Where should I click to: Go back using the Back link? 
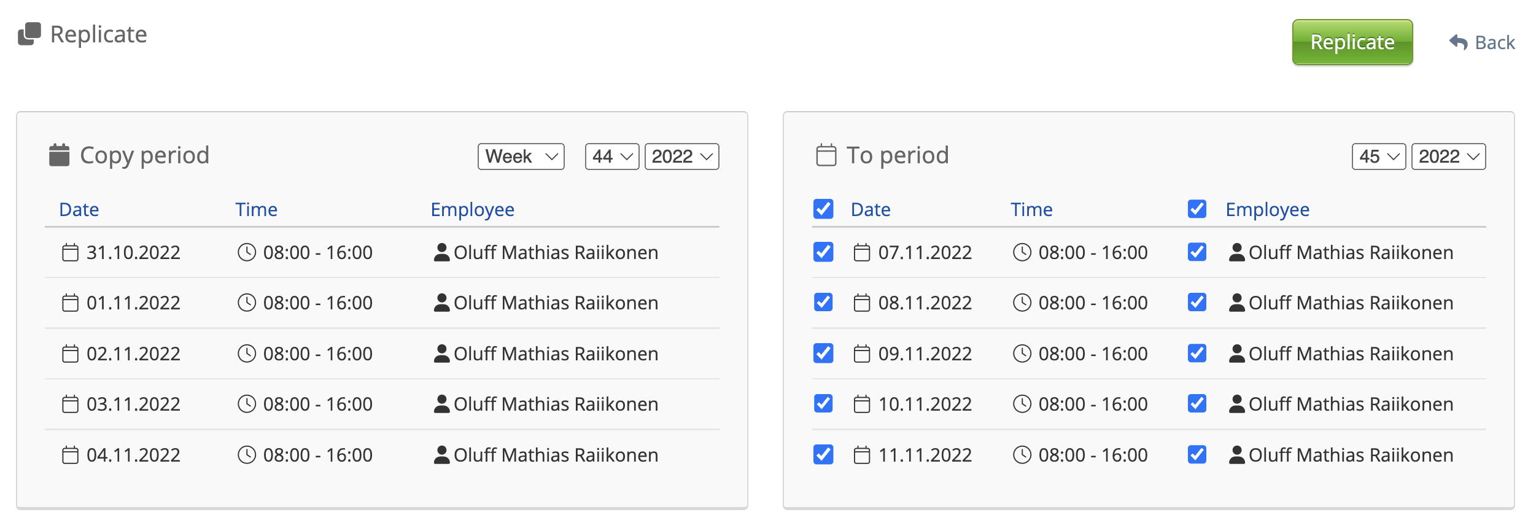point(1494,42)
